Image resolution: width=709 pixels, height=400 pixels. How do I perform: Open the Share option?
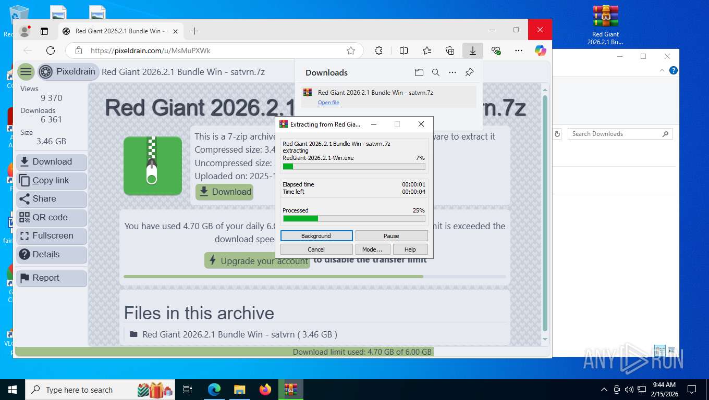click(52, 199)
